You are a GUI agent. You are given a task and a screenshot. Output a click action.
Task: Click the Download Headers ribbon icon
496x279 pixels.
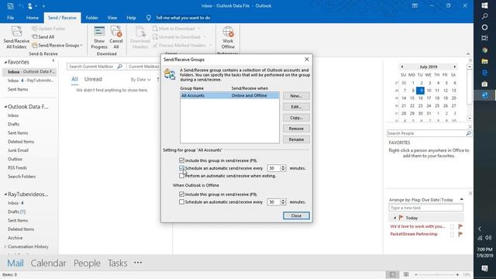coord(139,38)
